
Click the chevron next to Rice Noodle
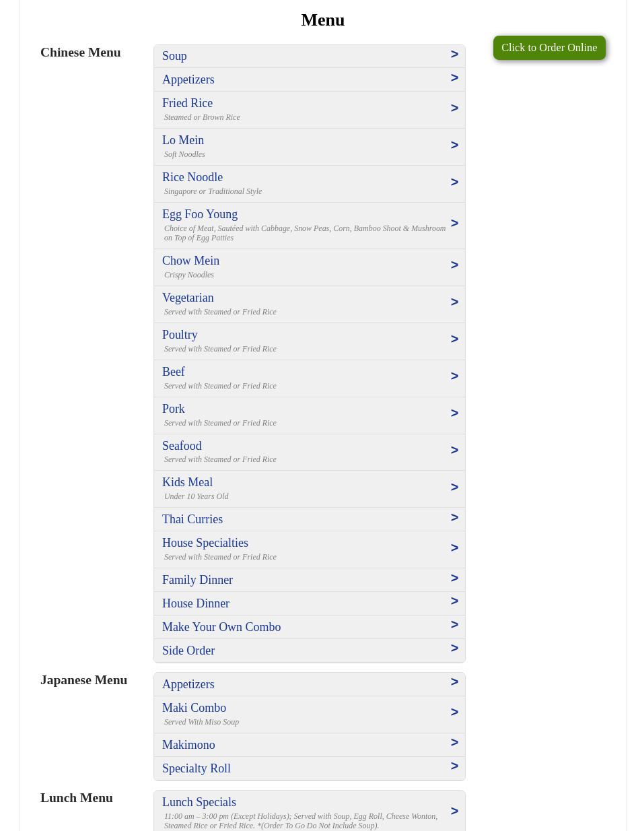click(x=454, y=182)
